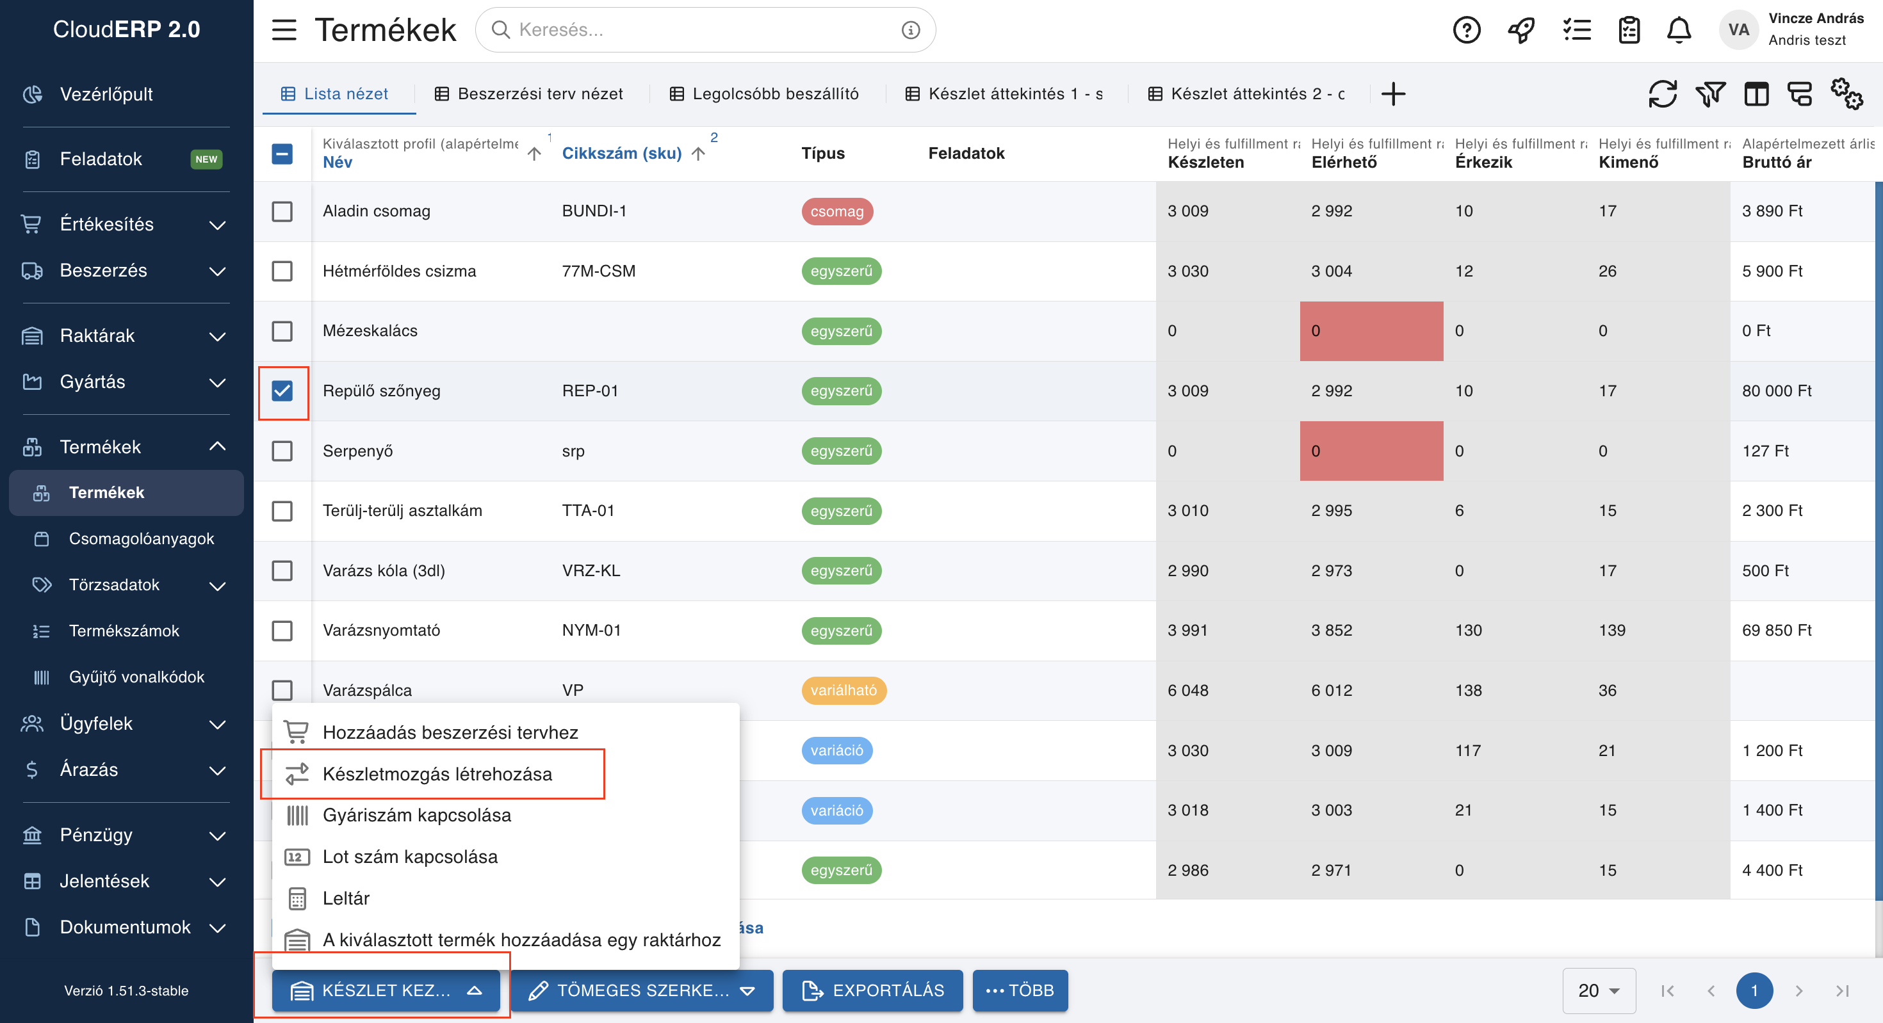Open the help question mark icon
This screenshot has width=1883, height=1023.
coord(1466,30)
